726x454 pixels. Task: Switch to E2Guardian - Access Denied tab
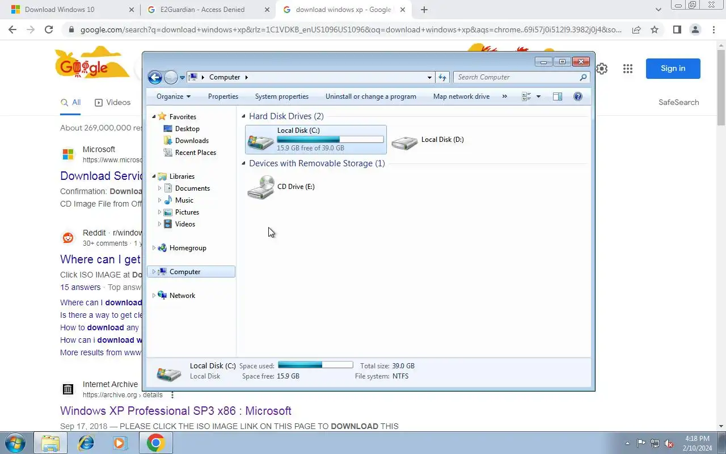coord(203,10)
